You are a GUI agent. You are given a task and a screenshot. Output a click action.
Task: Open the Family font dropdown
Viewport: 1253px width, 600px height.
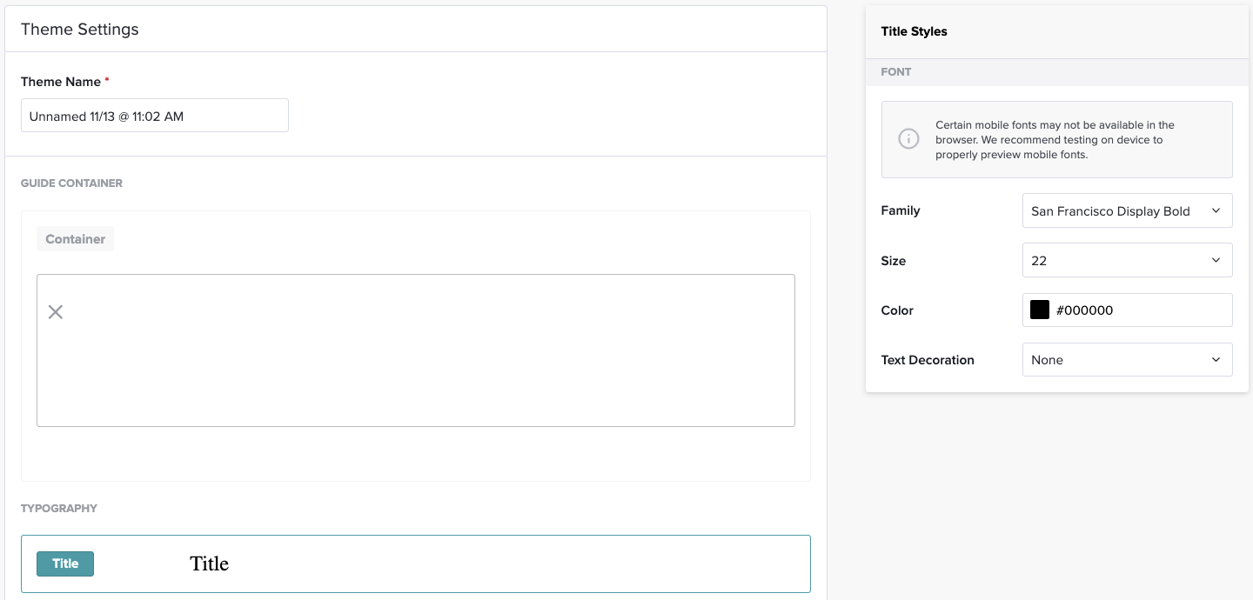point(1127,210)
